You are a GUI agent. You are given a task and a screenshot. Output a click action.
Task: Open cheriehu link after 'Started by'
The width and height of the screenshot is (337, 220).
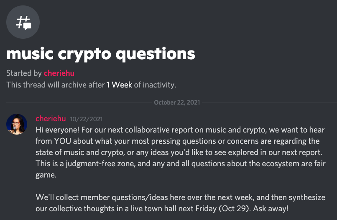point(59,73)
